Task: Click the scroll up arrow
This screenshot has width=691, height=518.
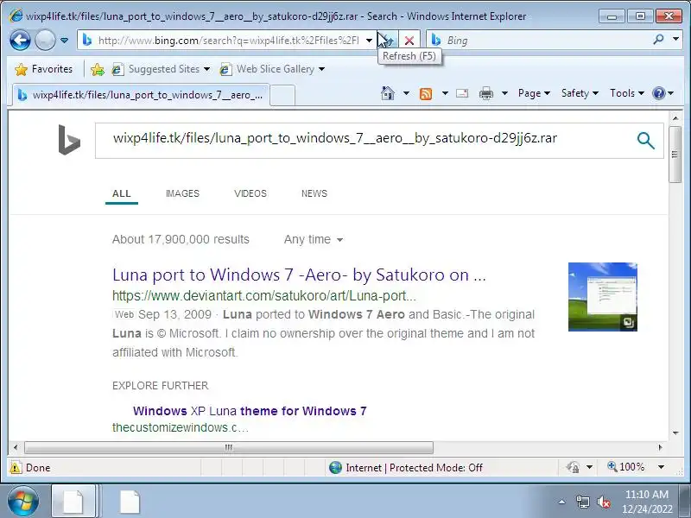Action: 675,118
